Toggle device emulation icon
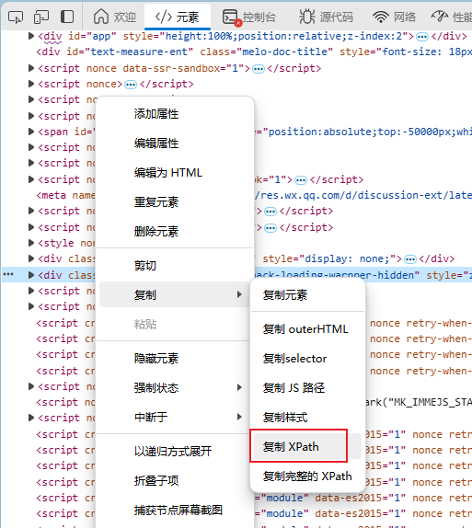 pos(41,17)
